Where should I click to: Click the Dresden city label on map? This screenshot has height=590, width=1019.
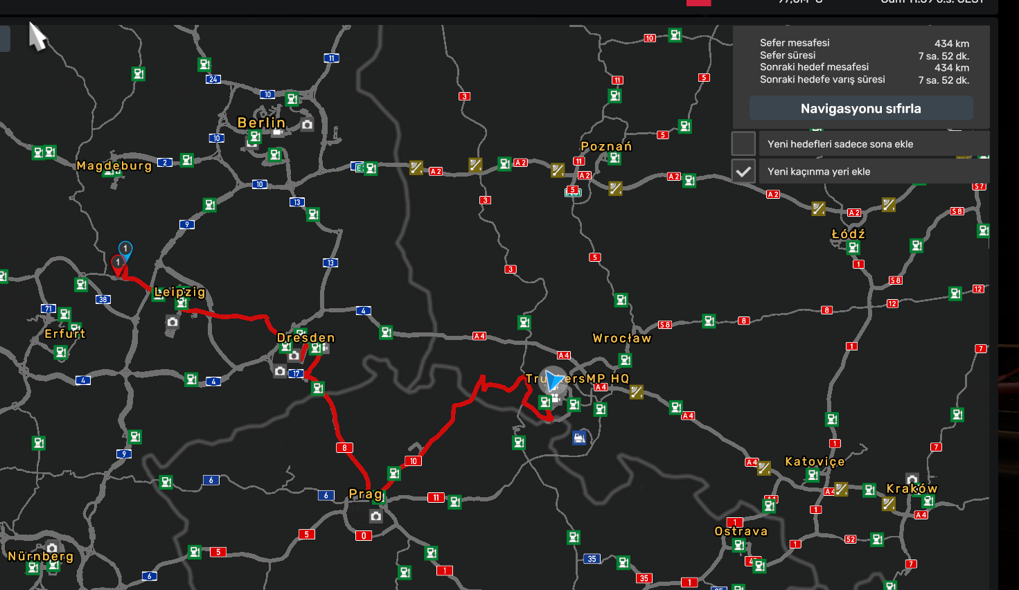pos(305,338)
